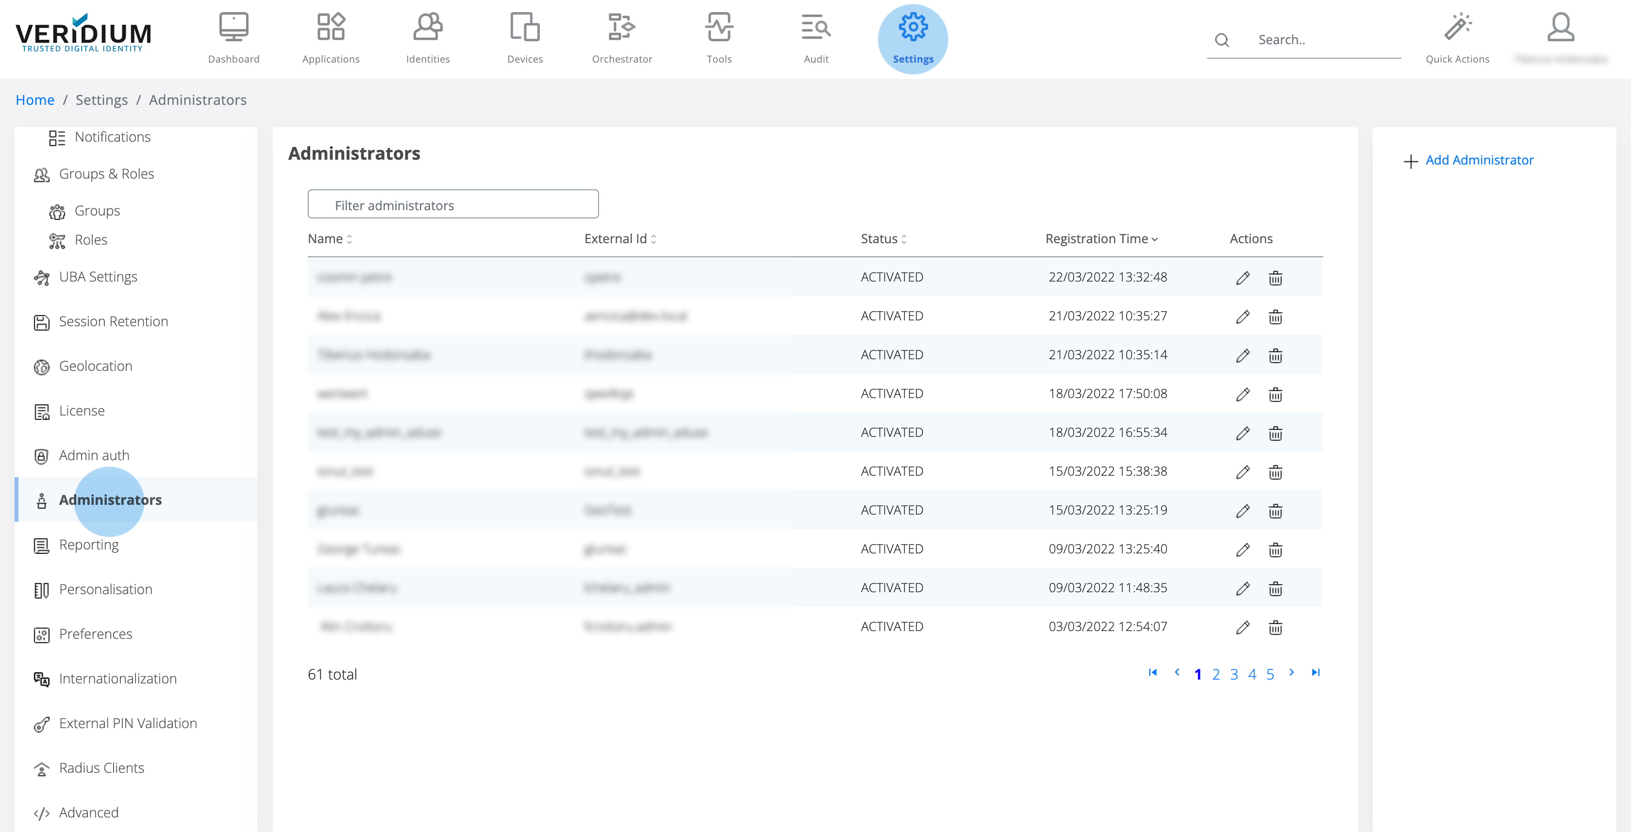Click the Filter administrators input field
The width and height of the screenshot is (1631, 832).
453,204
